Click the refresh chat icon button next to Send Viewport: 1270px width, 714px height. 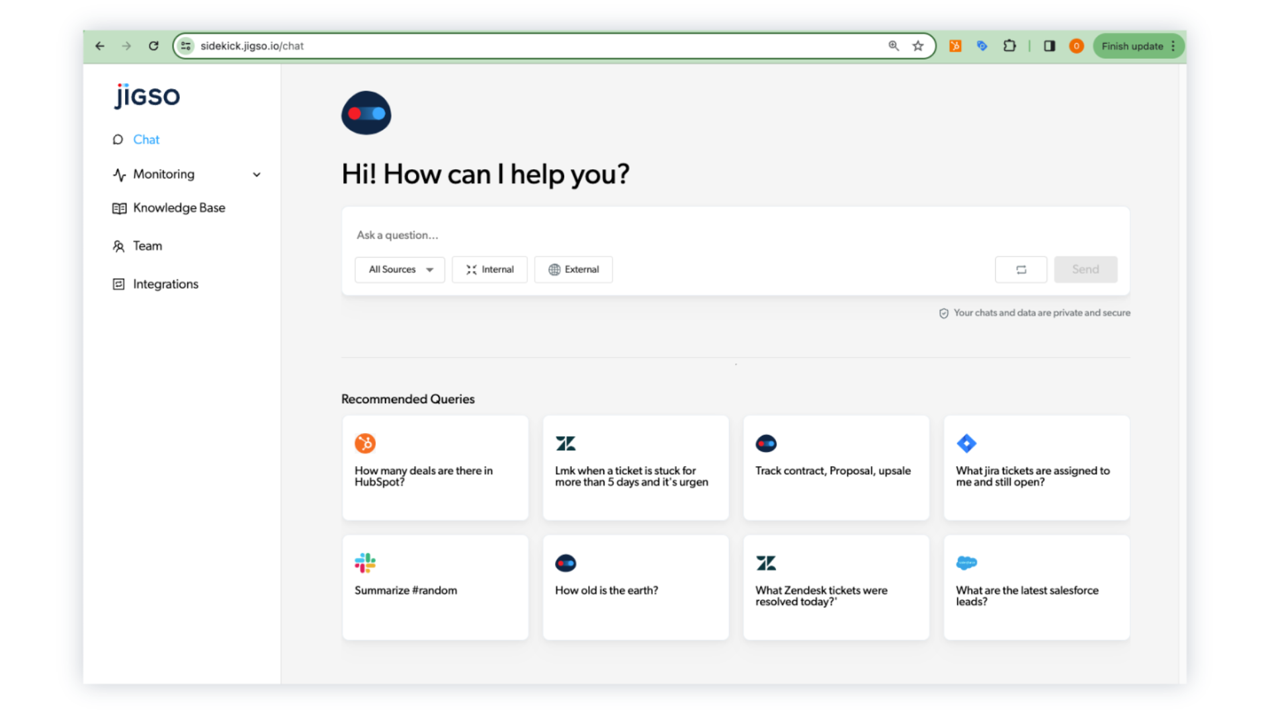point(1021,269)
